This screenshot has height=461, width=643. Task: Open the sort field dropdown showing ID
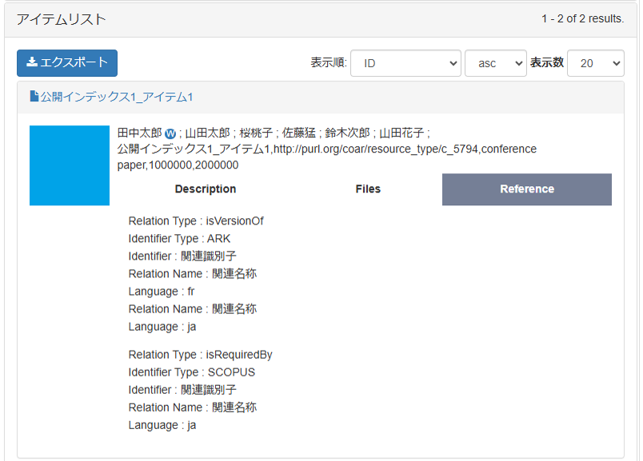(405, 63)
